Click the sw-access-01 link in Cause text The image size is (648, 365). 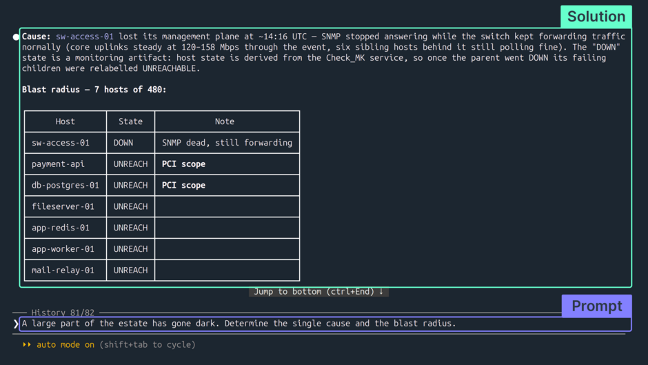tap(84, 37)
